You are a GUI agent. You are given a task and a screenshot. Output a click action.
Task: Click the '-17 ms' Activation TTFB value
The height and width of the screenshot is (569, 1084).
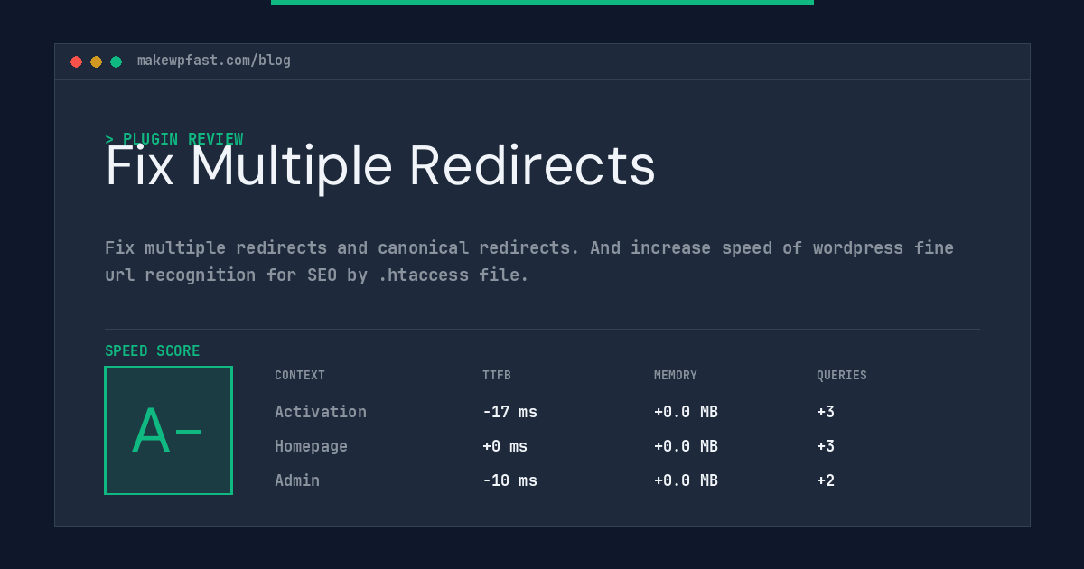click(x=509, y=412)
